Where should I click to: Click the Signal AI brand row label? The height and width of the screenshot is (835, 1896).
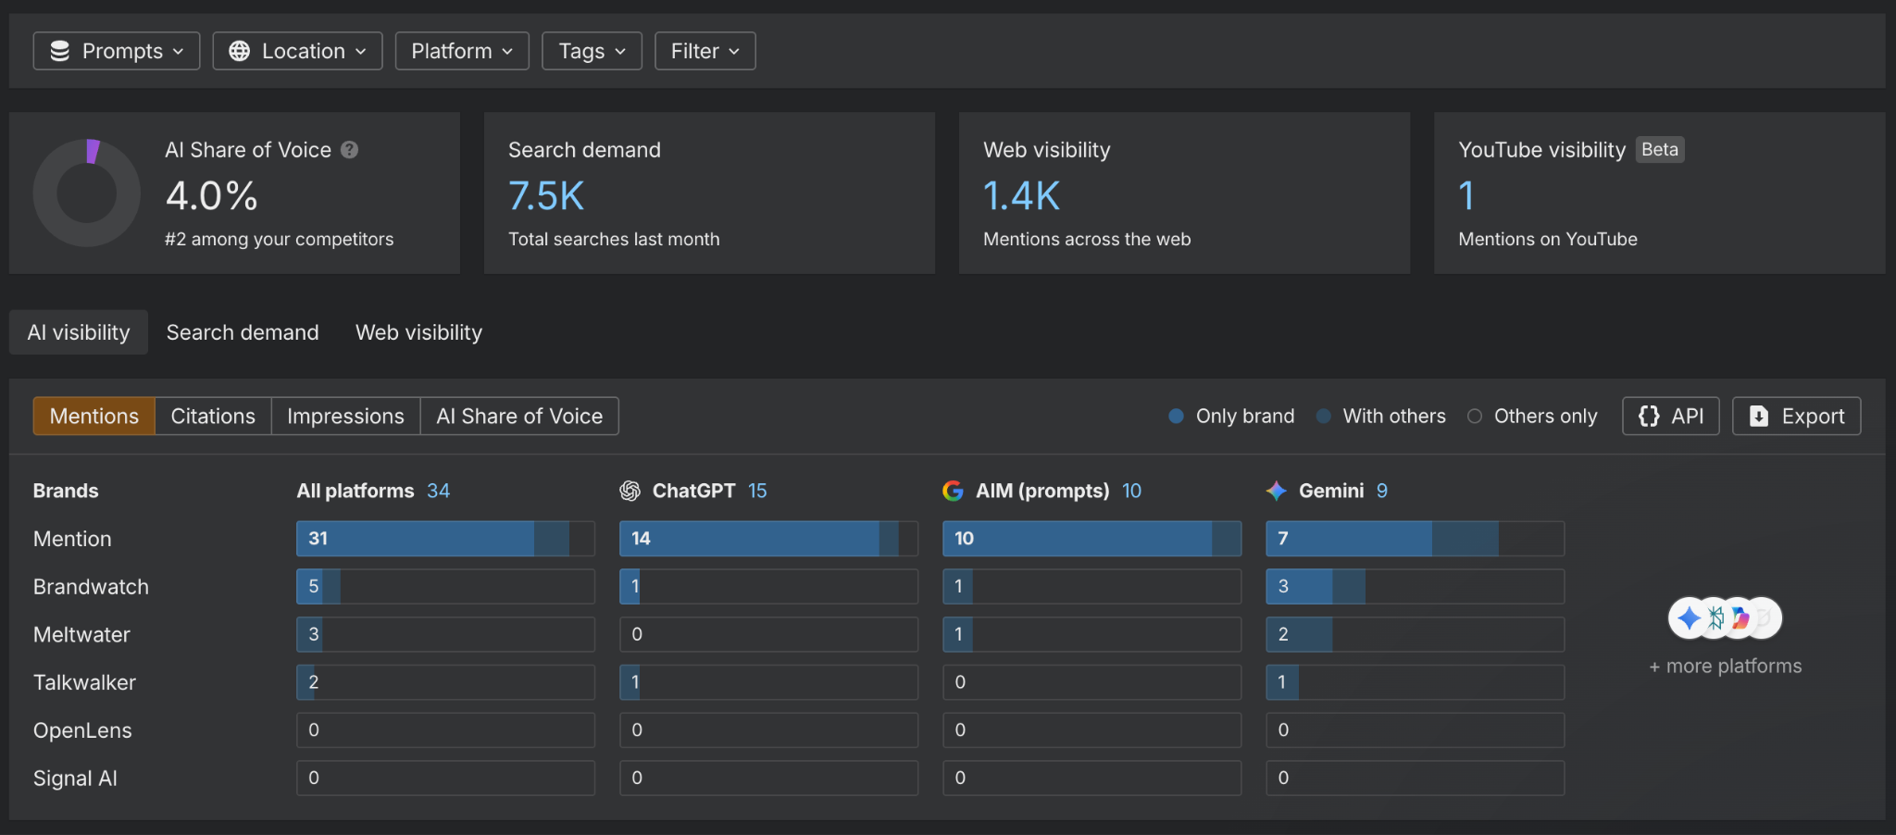pyautogui.click(x=75, y=779)
